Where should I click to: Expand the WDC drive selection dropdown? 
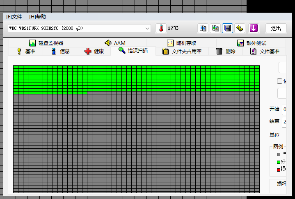tap(148, 28)
